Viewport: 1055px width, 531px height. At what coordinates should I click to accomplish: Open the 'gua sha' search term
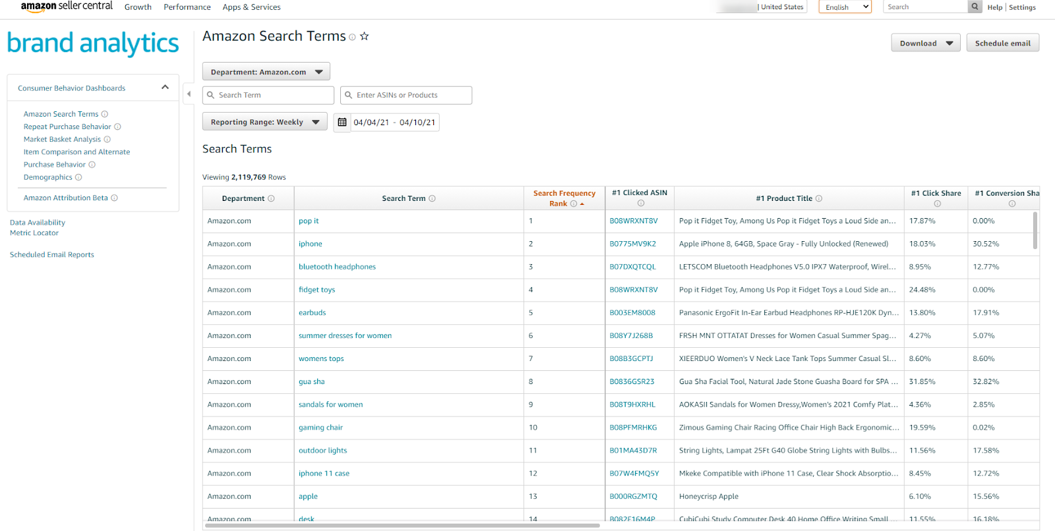click(x=311, y=381)
